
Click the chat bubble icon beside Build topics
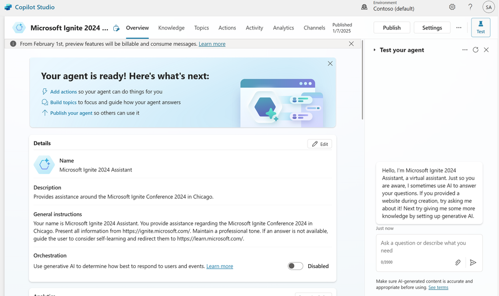[45, 102]
